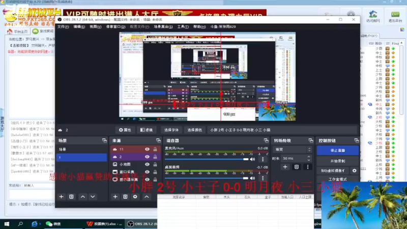Click 退出平台 exit icon in game platform
Screen dimensions: 407x229
tap(395, 17)
